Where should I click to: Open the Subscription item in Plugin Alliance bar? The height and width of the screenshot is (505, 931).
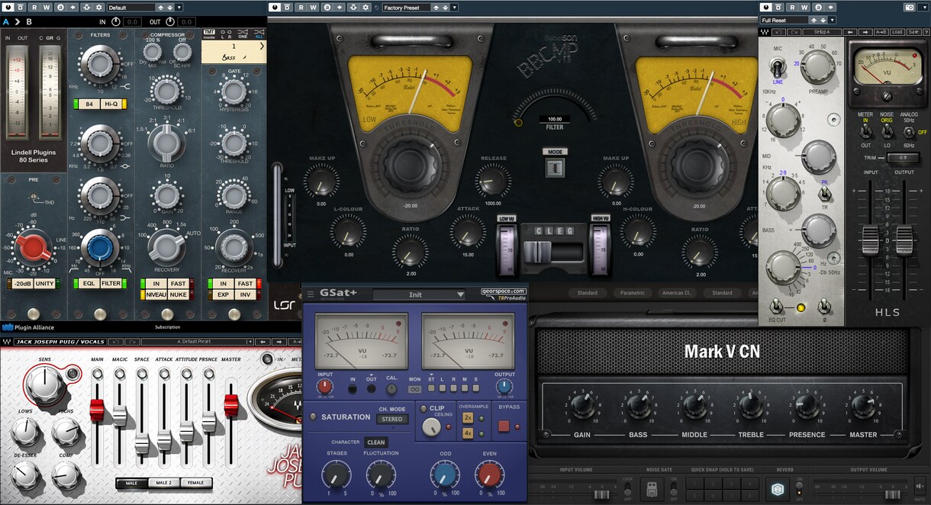pyautogui.click(x=167, y=327)
